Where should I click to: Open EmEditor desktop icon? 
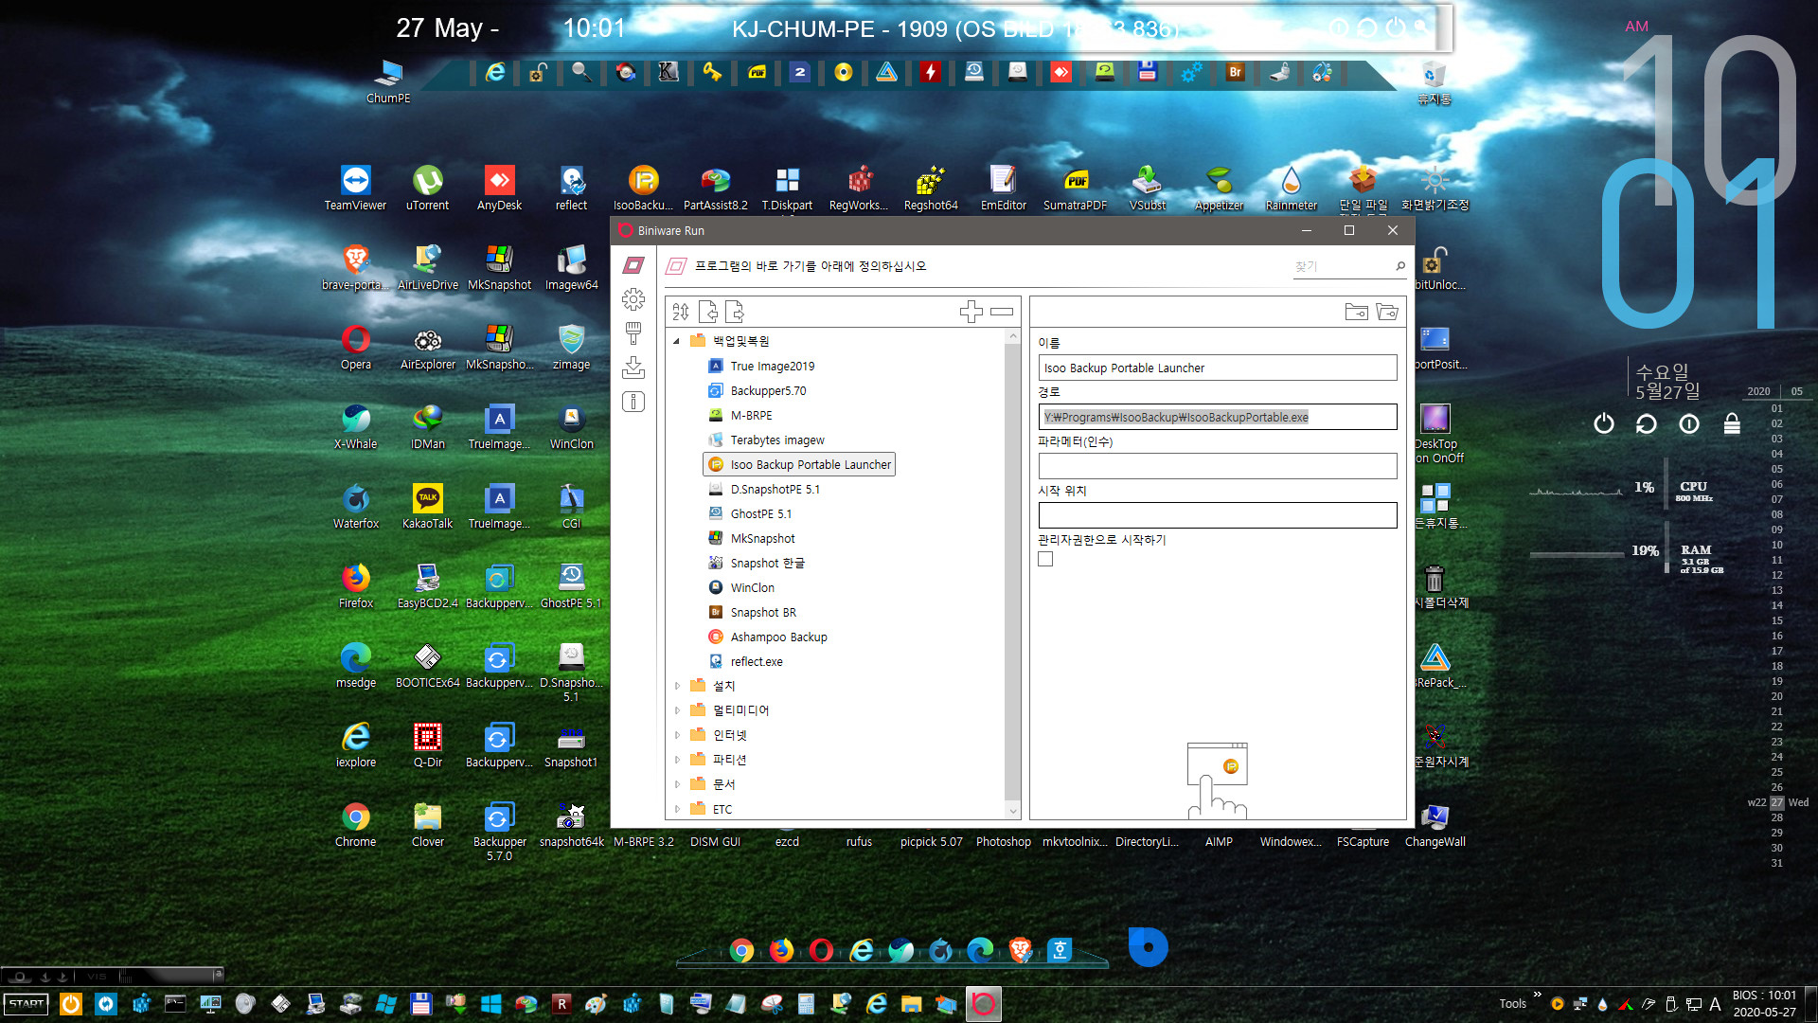tap(1004, 188)
